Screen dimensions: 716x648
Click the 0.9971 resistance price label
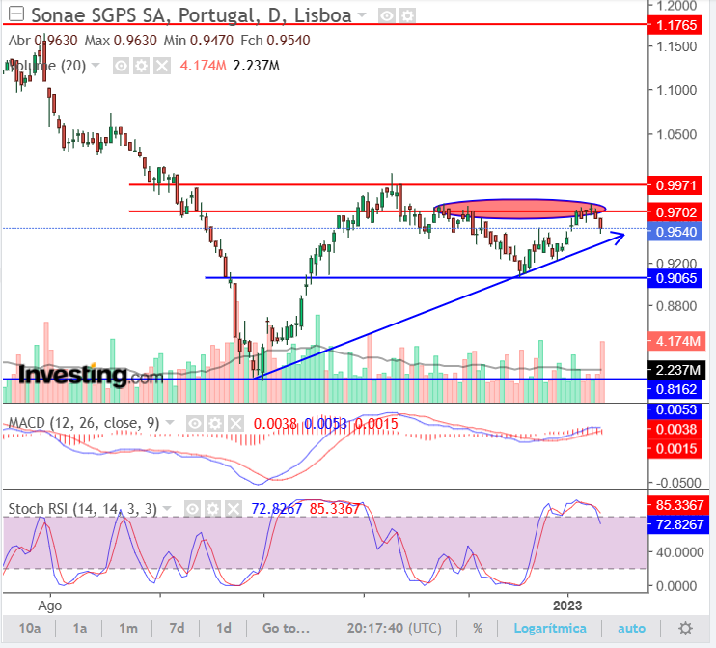pyautogui.click(x=675, y=185)
